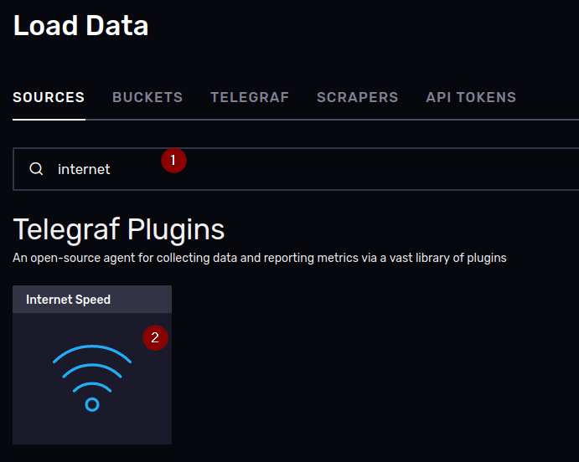This screenshot has width=579, height=462.
Task: Click the red step 2 badge
Action: tap(156, 338)
